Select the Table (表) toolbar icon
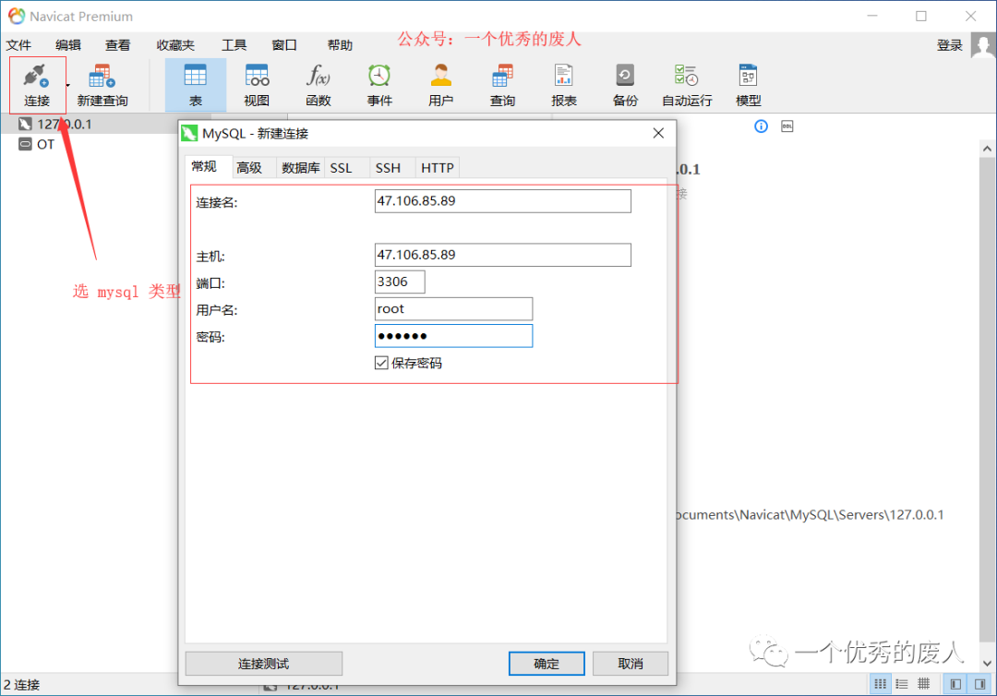This screenshot has width=997, height=696. click(195, 85)
